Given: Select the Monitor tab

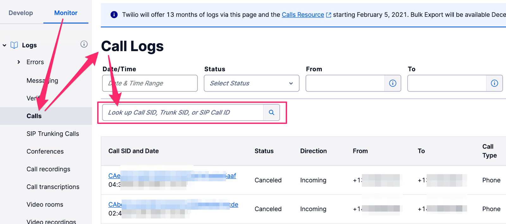Looking at the screenshot, I should click(x=66, y=13).
